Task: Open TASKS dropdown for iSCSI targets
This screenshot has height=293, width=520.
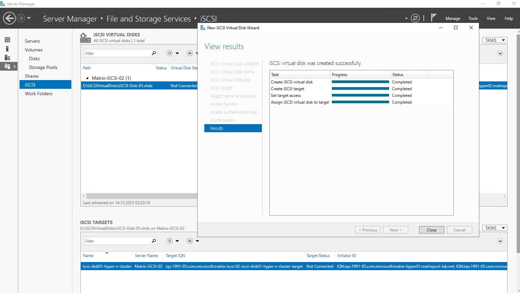Action: tap(494, 228)
